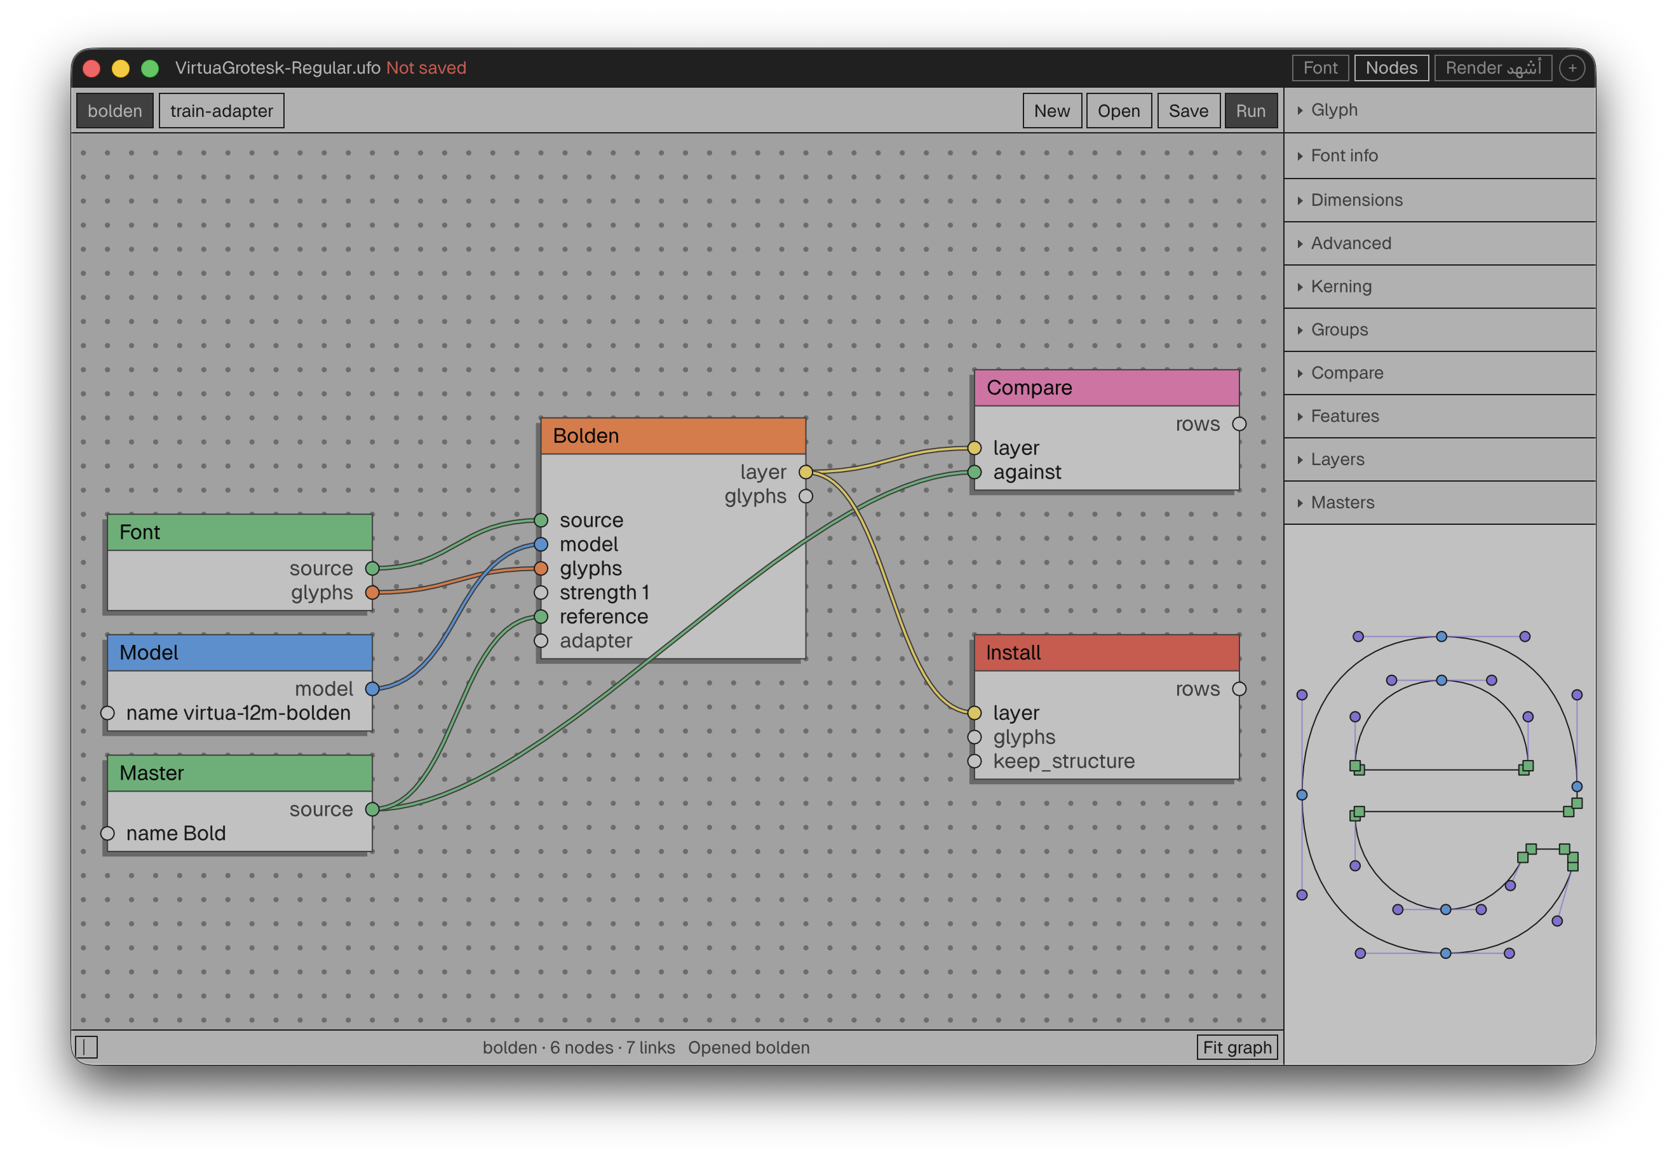Viewport: 1667px width, 1159px height.
Task: Click the New button
Action: (1051, 111)
